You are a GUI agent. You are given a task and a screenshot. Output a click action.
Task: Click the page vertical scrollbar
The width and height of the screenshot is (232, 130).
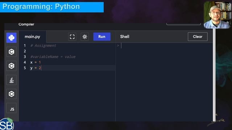pyautogui.click(x=214, y=75)
